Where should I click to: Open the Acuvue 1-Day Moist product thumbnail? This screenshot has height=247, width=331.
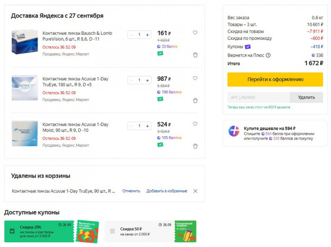[x=25, y=133]
